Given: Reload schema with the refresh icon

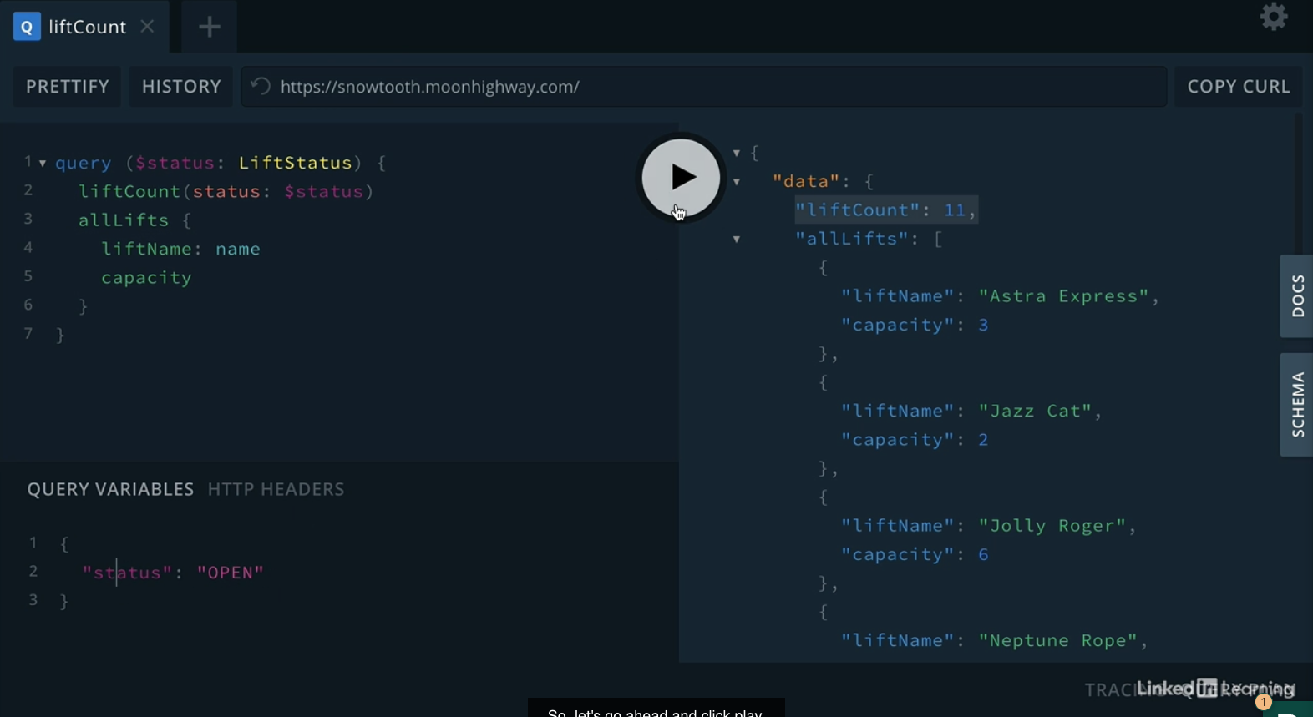Looking at the screenshot, I should [x=261, y=87].
